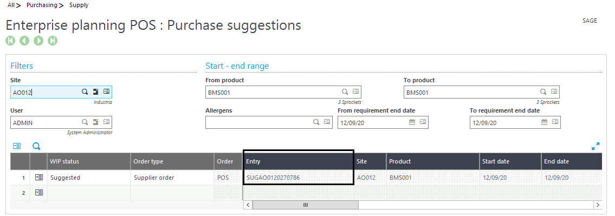Open the From product selection card icon
This screenshot has height=216, width=615.
pyautogui.click(x=356, y=91)
